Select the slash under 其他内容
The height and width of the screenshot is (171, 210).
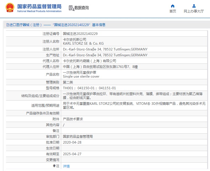64,125
